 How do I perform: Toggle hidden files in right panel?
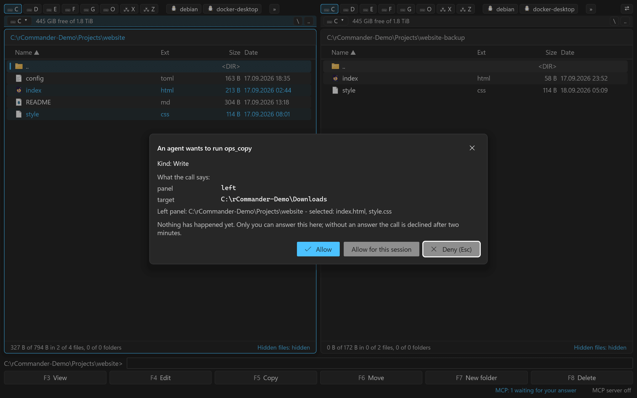pos(600,347)
